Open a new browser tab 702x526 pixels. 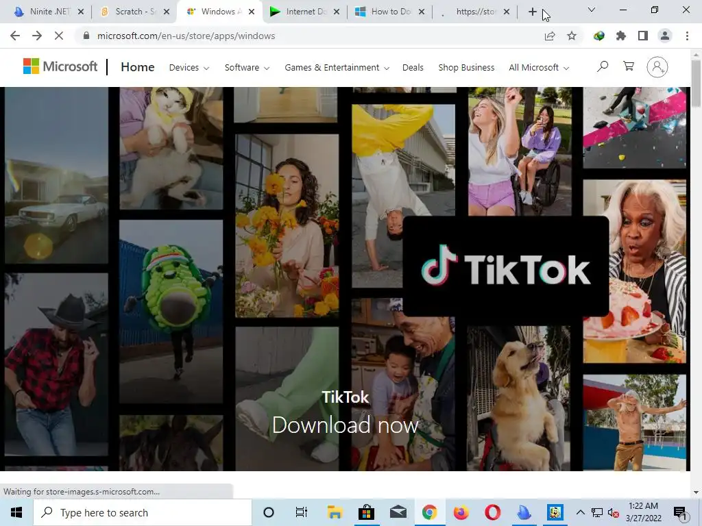point(532,12)
